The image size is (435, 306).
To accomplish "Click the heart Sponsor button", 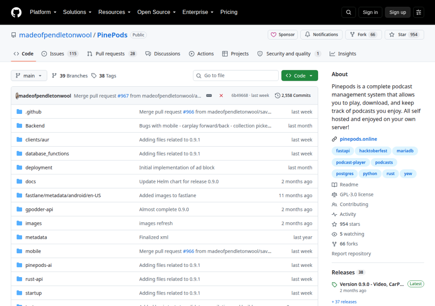I will click(282, 35).
